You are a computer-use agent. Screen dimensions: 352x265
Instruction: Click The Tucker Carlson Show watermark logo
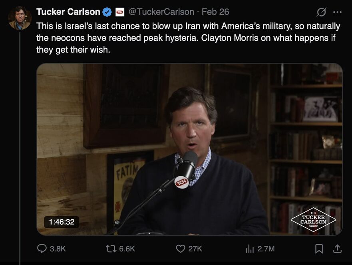point(313,219)
